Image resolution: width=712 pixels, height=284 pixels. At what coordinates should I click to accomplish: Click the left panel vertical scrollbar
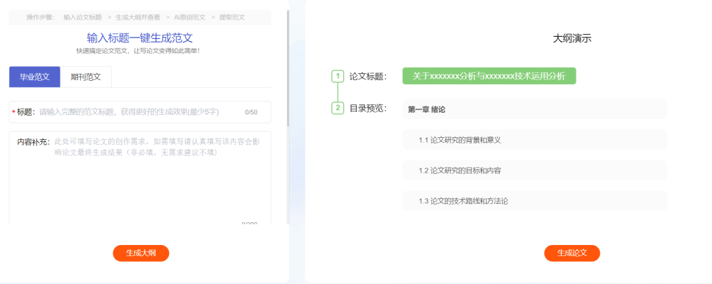point(288,70)
